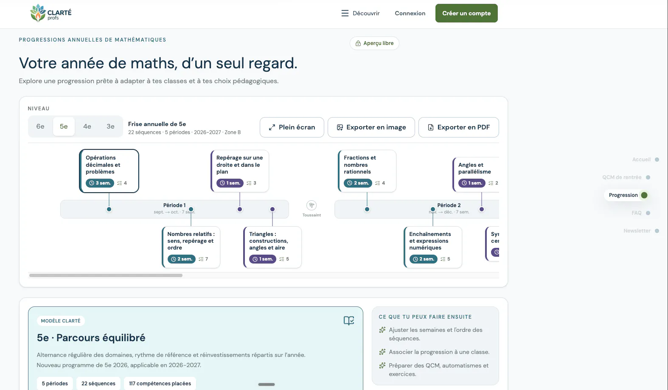Viewport: 668px width, 390px height.
Task: Export the progression as PDF
Action: coord(459,127)
